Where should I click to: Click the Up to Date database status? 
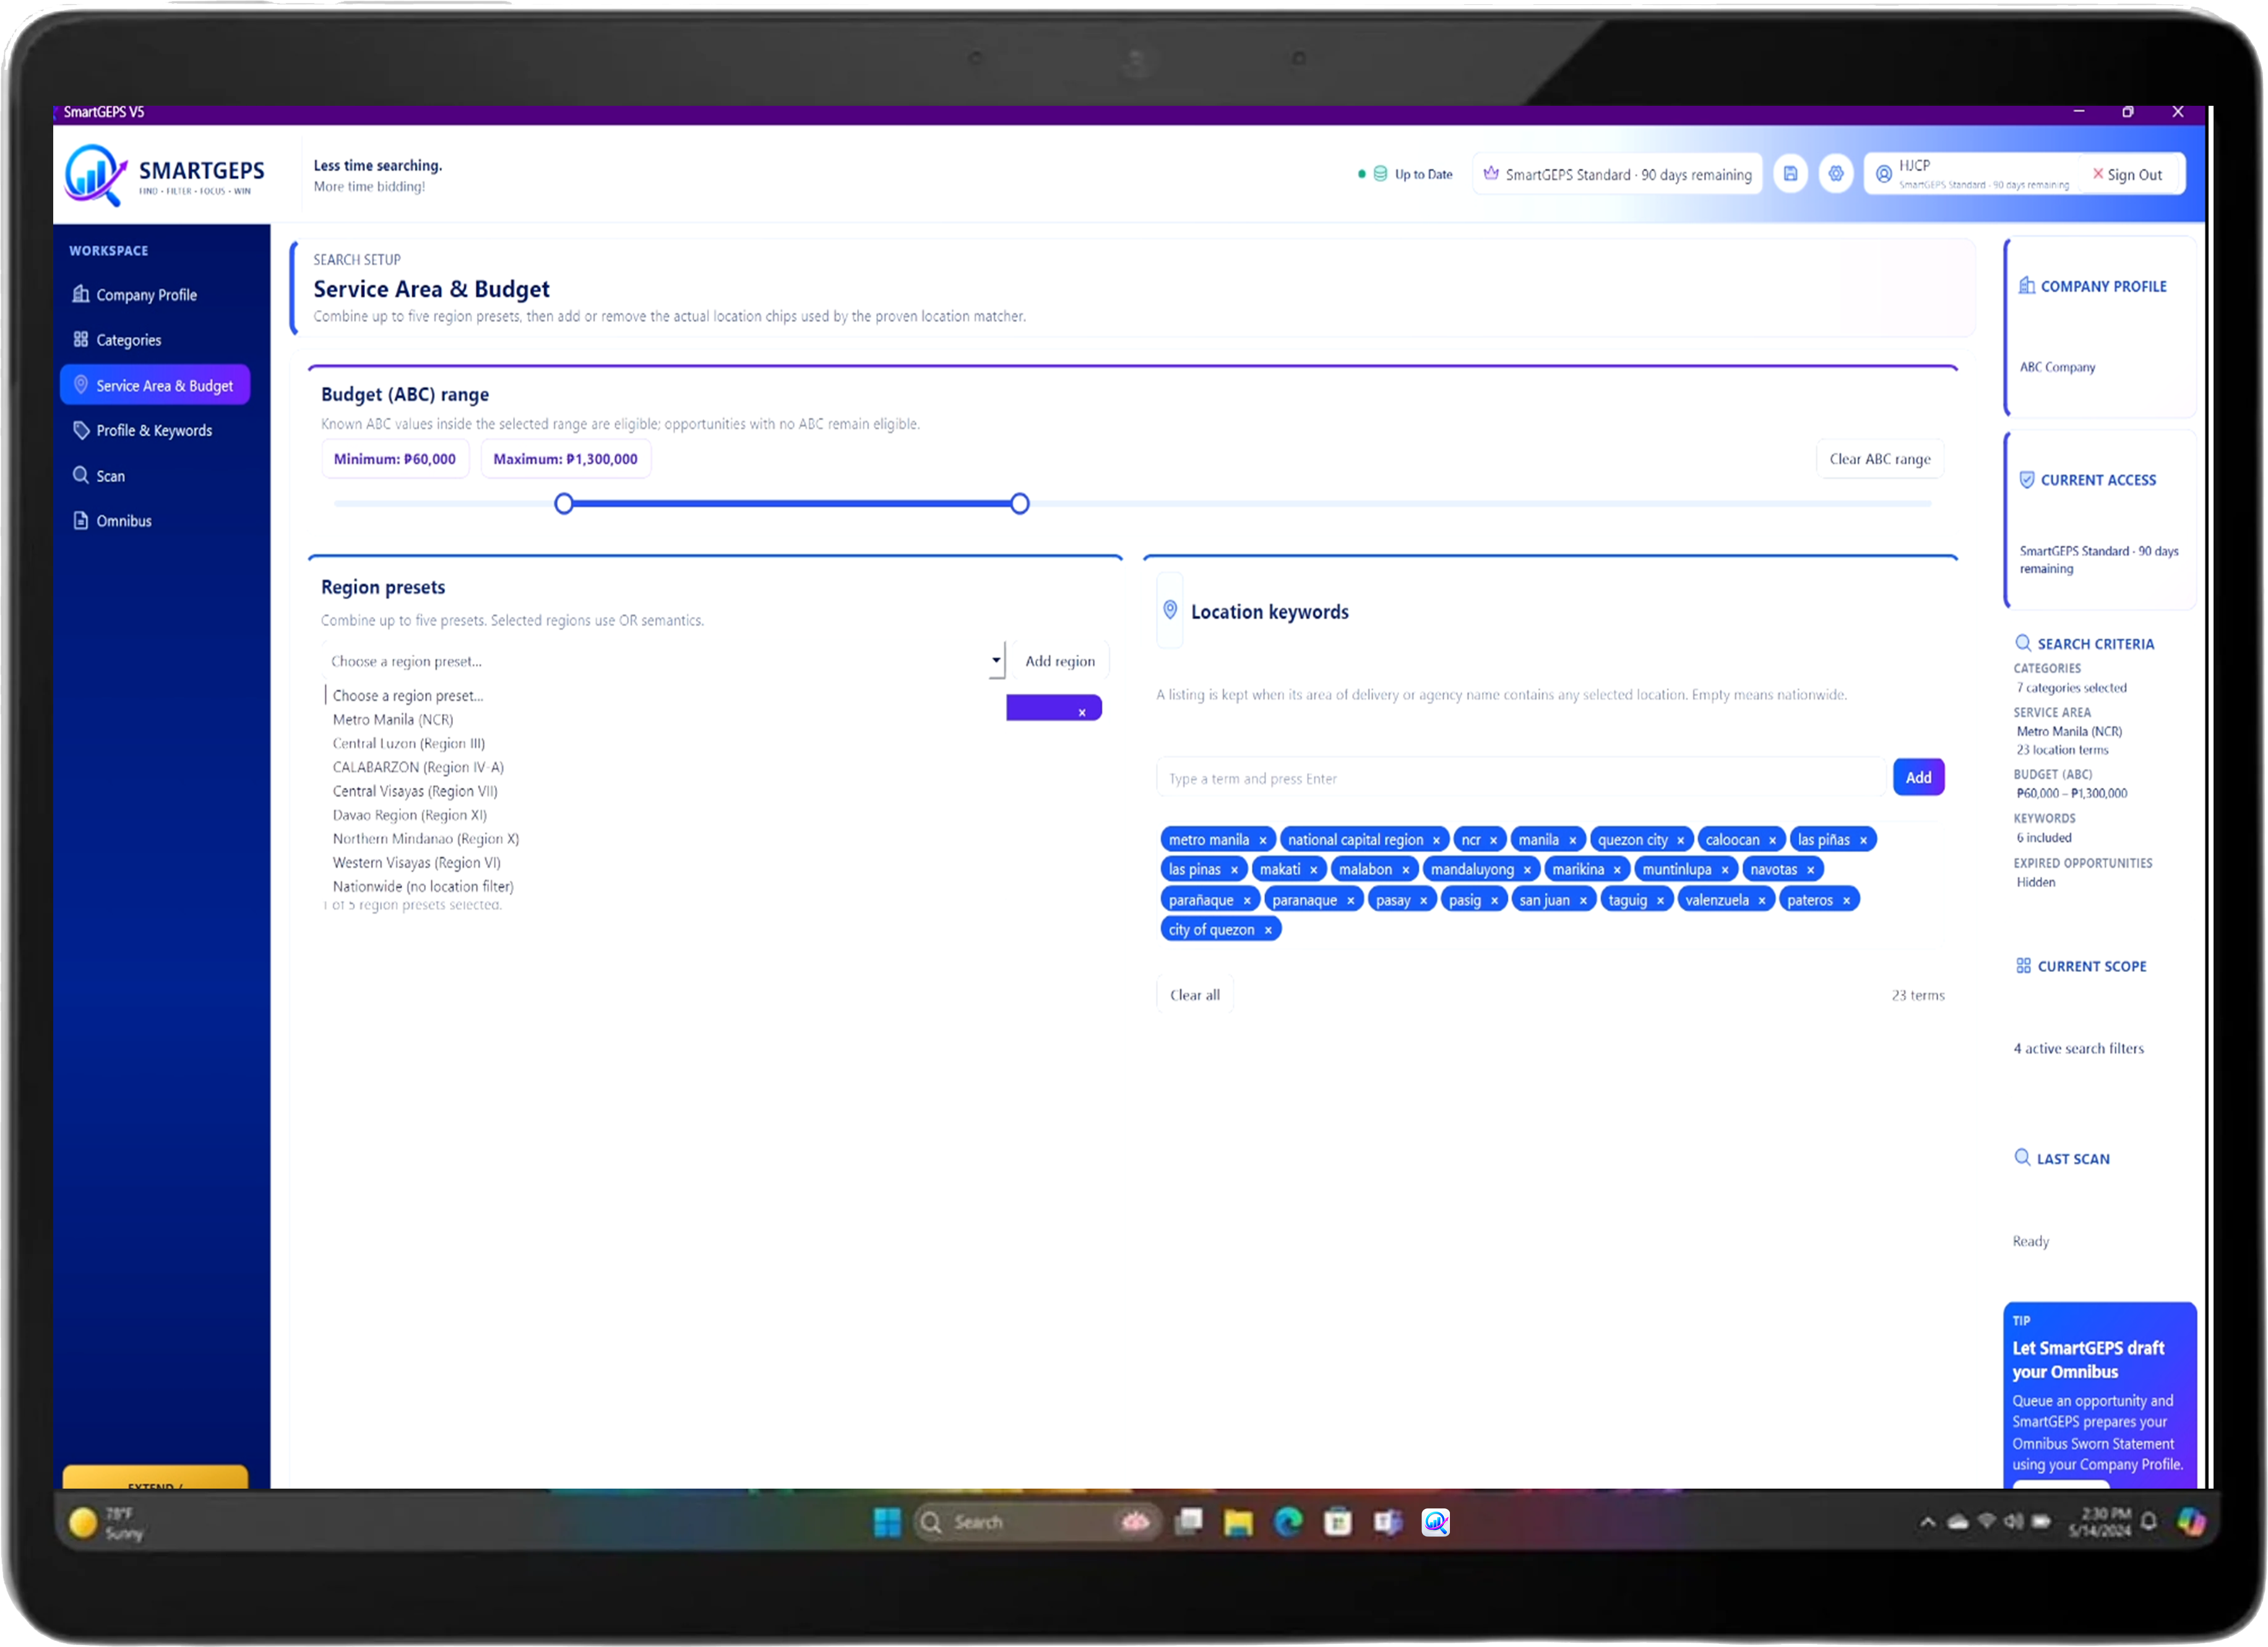pyautogui.click(x=1405, y=174)
